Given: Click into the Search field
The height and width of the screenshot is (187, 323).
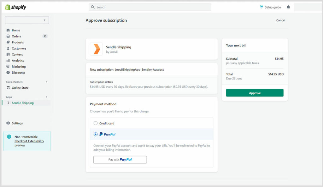Looking at the screenshot, I should click(x=150, y=7).
